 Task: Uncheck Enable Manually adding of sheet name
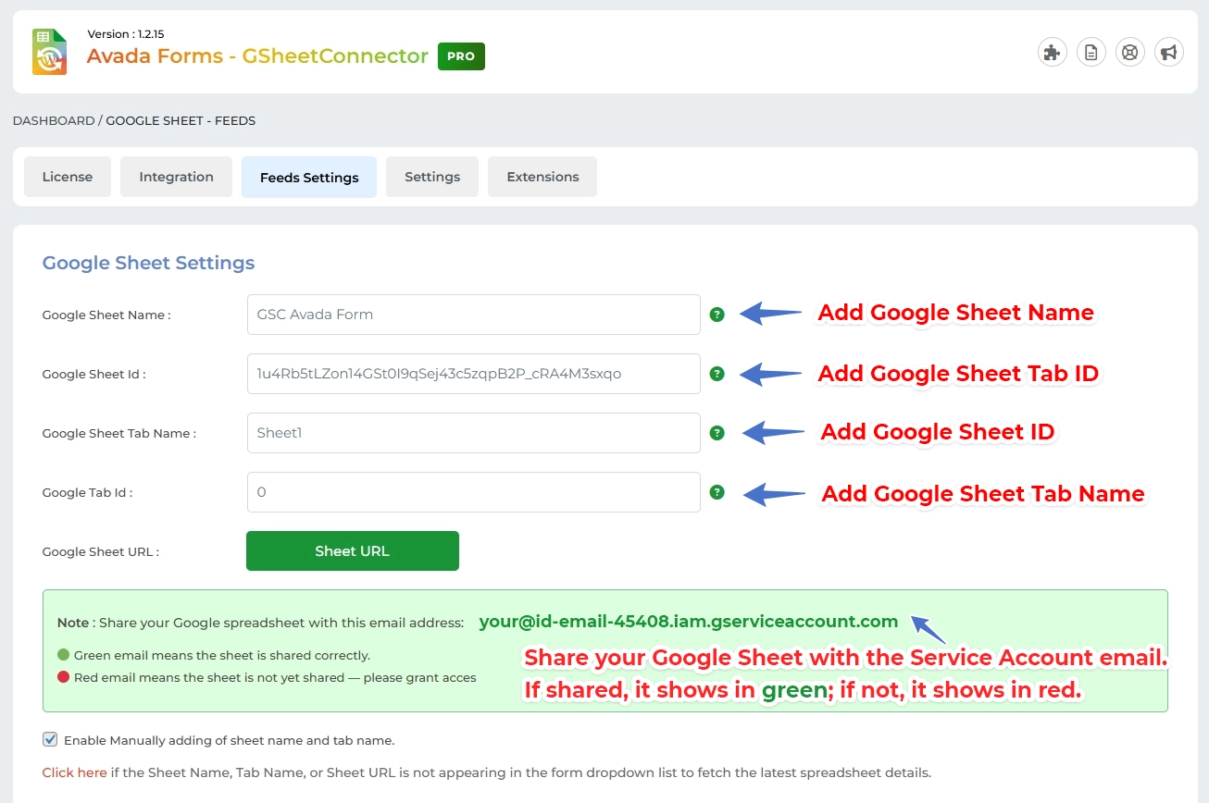49,739
